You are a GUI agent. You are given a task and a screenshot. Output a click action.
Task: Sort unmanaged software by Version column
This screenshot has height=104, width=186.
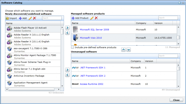(x=150, y=61)
